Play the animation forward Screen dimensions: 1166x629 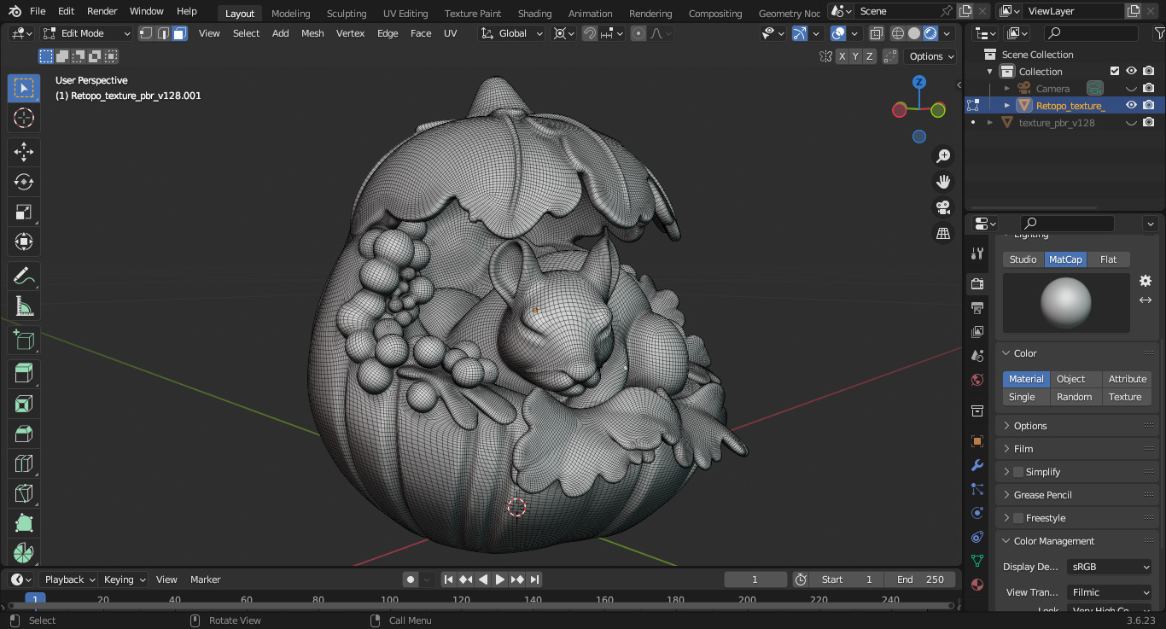coord(500,579)
